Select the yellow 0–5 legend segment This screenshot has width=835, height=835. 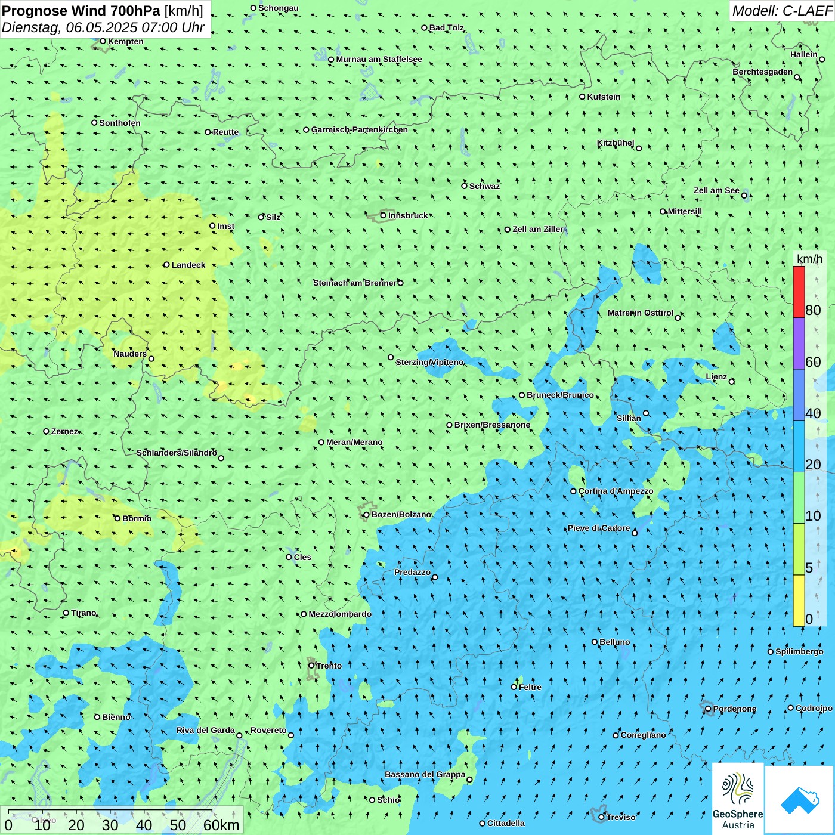tap(799, 601)
